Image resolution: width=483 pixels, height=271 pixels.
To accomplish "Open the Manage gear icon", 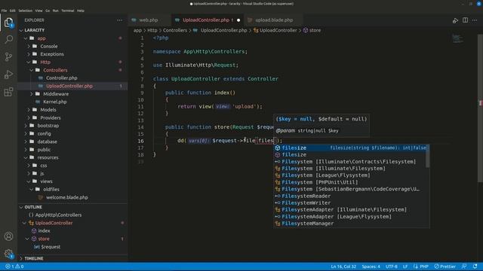I will [8, 254].
